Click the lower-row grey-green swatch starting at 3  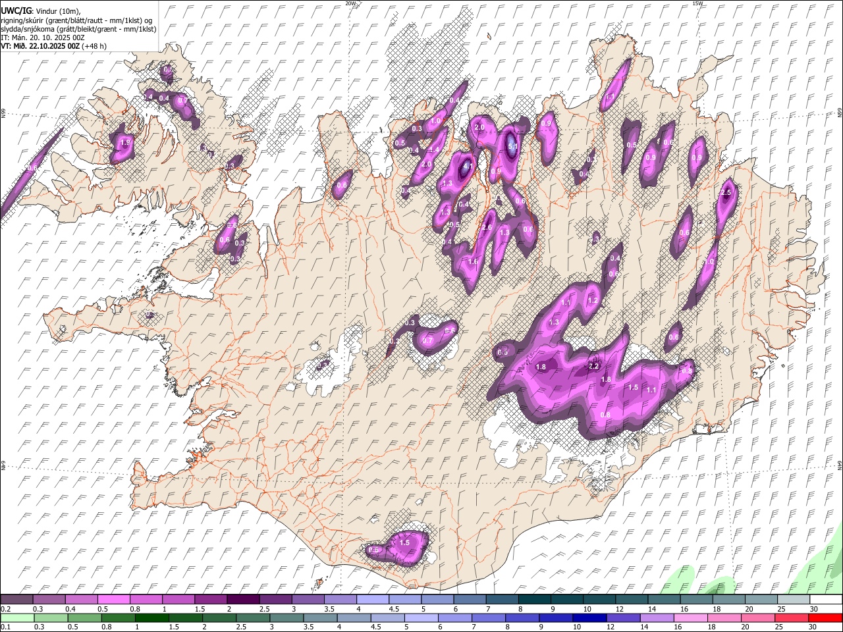point(287,618)
